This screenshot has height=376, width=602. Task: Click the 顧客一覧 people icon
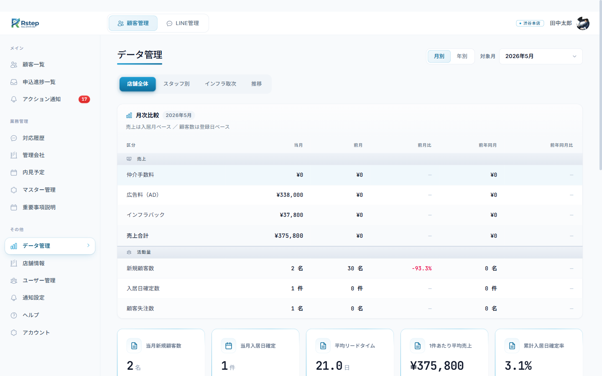click(14, 65)
